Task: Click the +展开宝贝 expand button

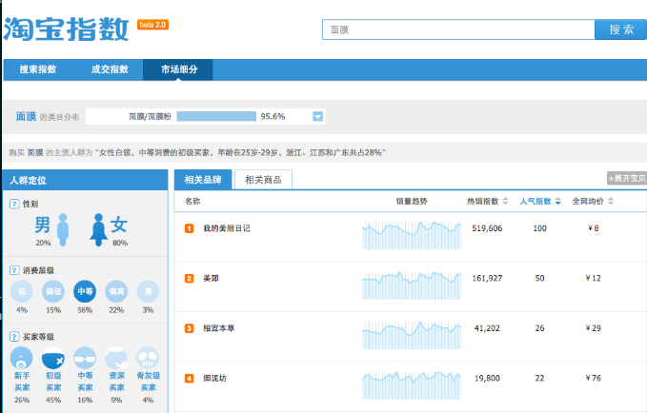Action: (x=627, y=179)
